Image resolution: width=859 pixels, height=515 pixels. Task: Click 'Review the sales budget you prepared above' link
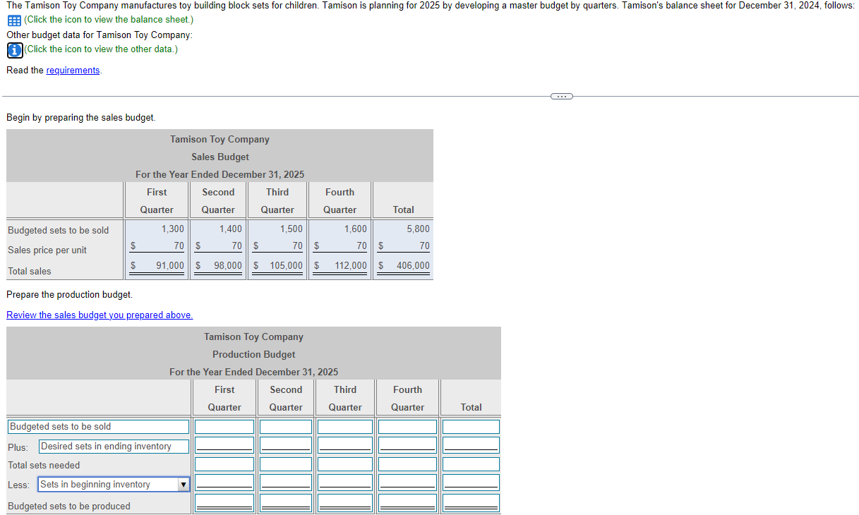pyautogui.click(x=100, y=315)
